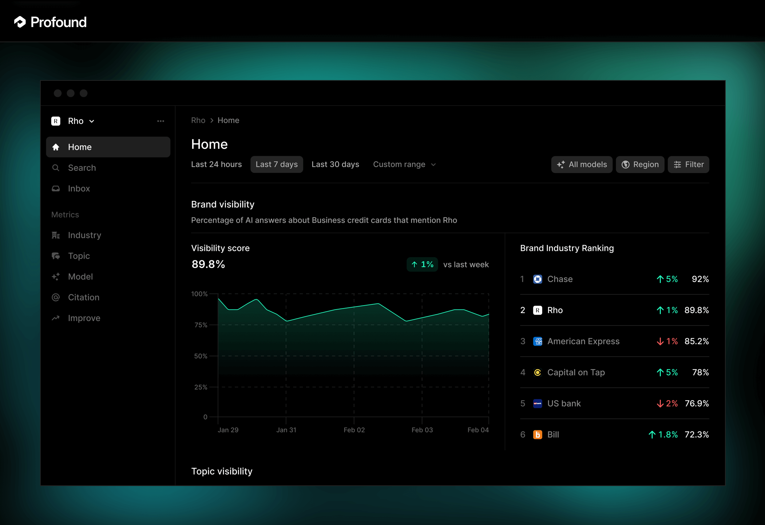Open the Citation at-sign icon
Viewport: 765px width, 525px height.
56,297
